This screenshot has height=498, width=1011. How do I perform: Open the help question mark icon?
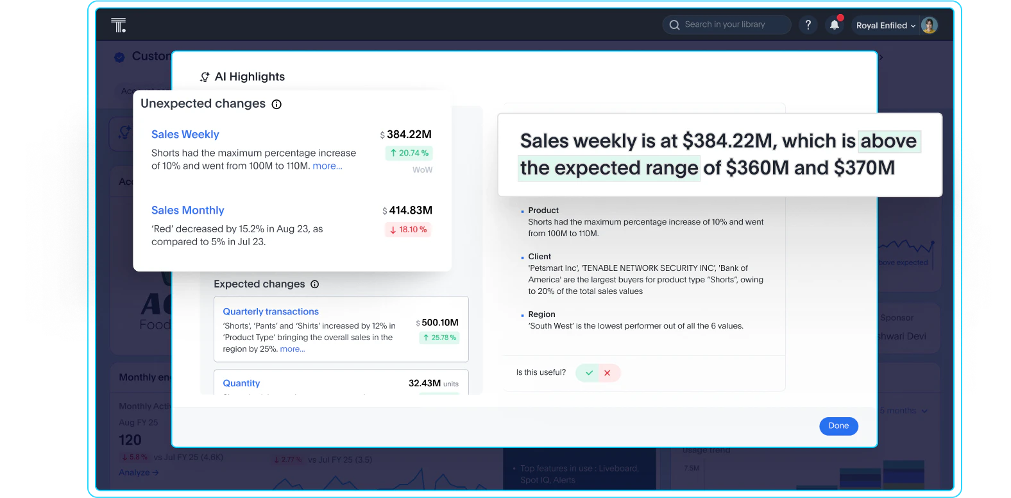point(808,25)
